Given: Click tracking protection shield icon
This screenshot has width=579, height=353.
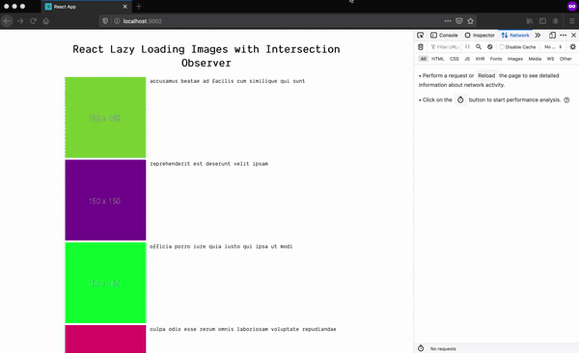Looking at the screenshot, I should 105,21.
